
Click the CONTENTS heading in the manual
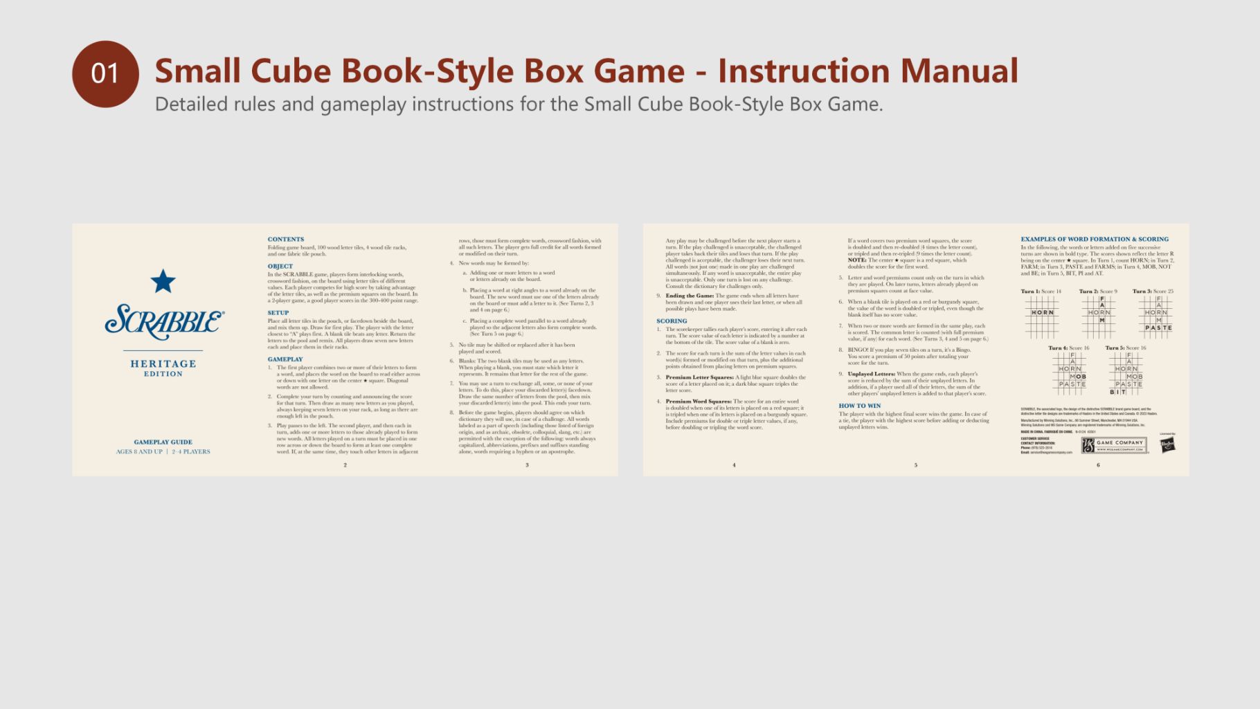(x=285, y=239)
